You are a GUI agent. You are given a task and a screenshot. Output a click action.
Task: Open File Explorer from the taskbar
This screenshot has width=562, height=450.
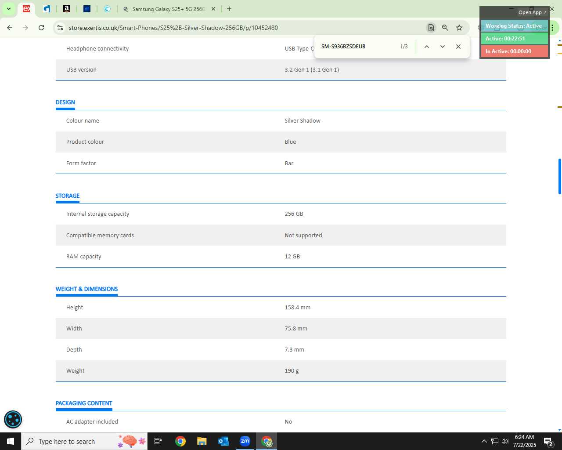pos(202,441)
